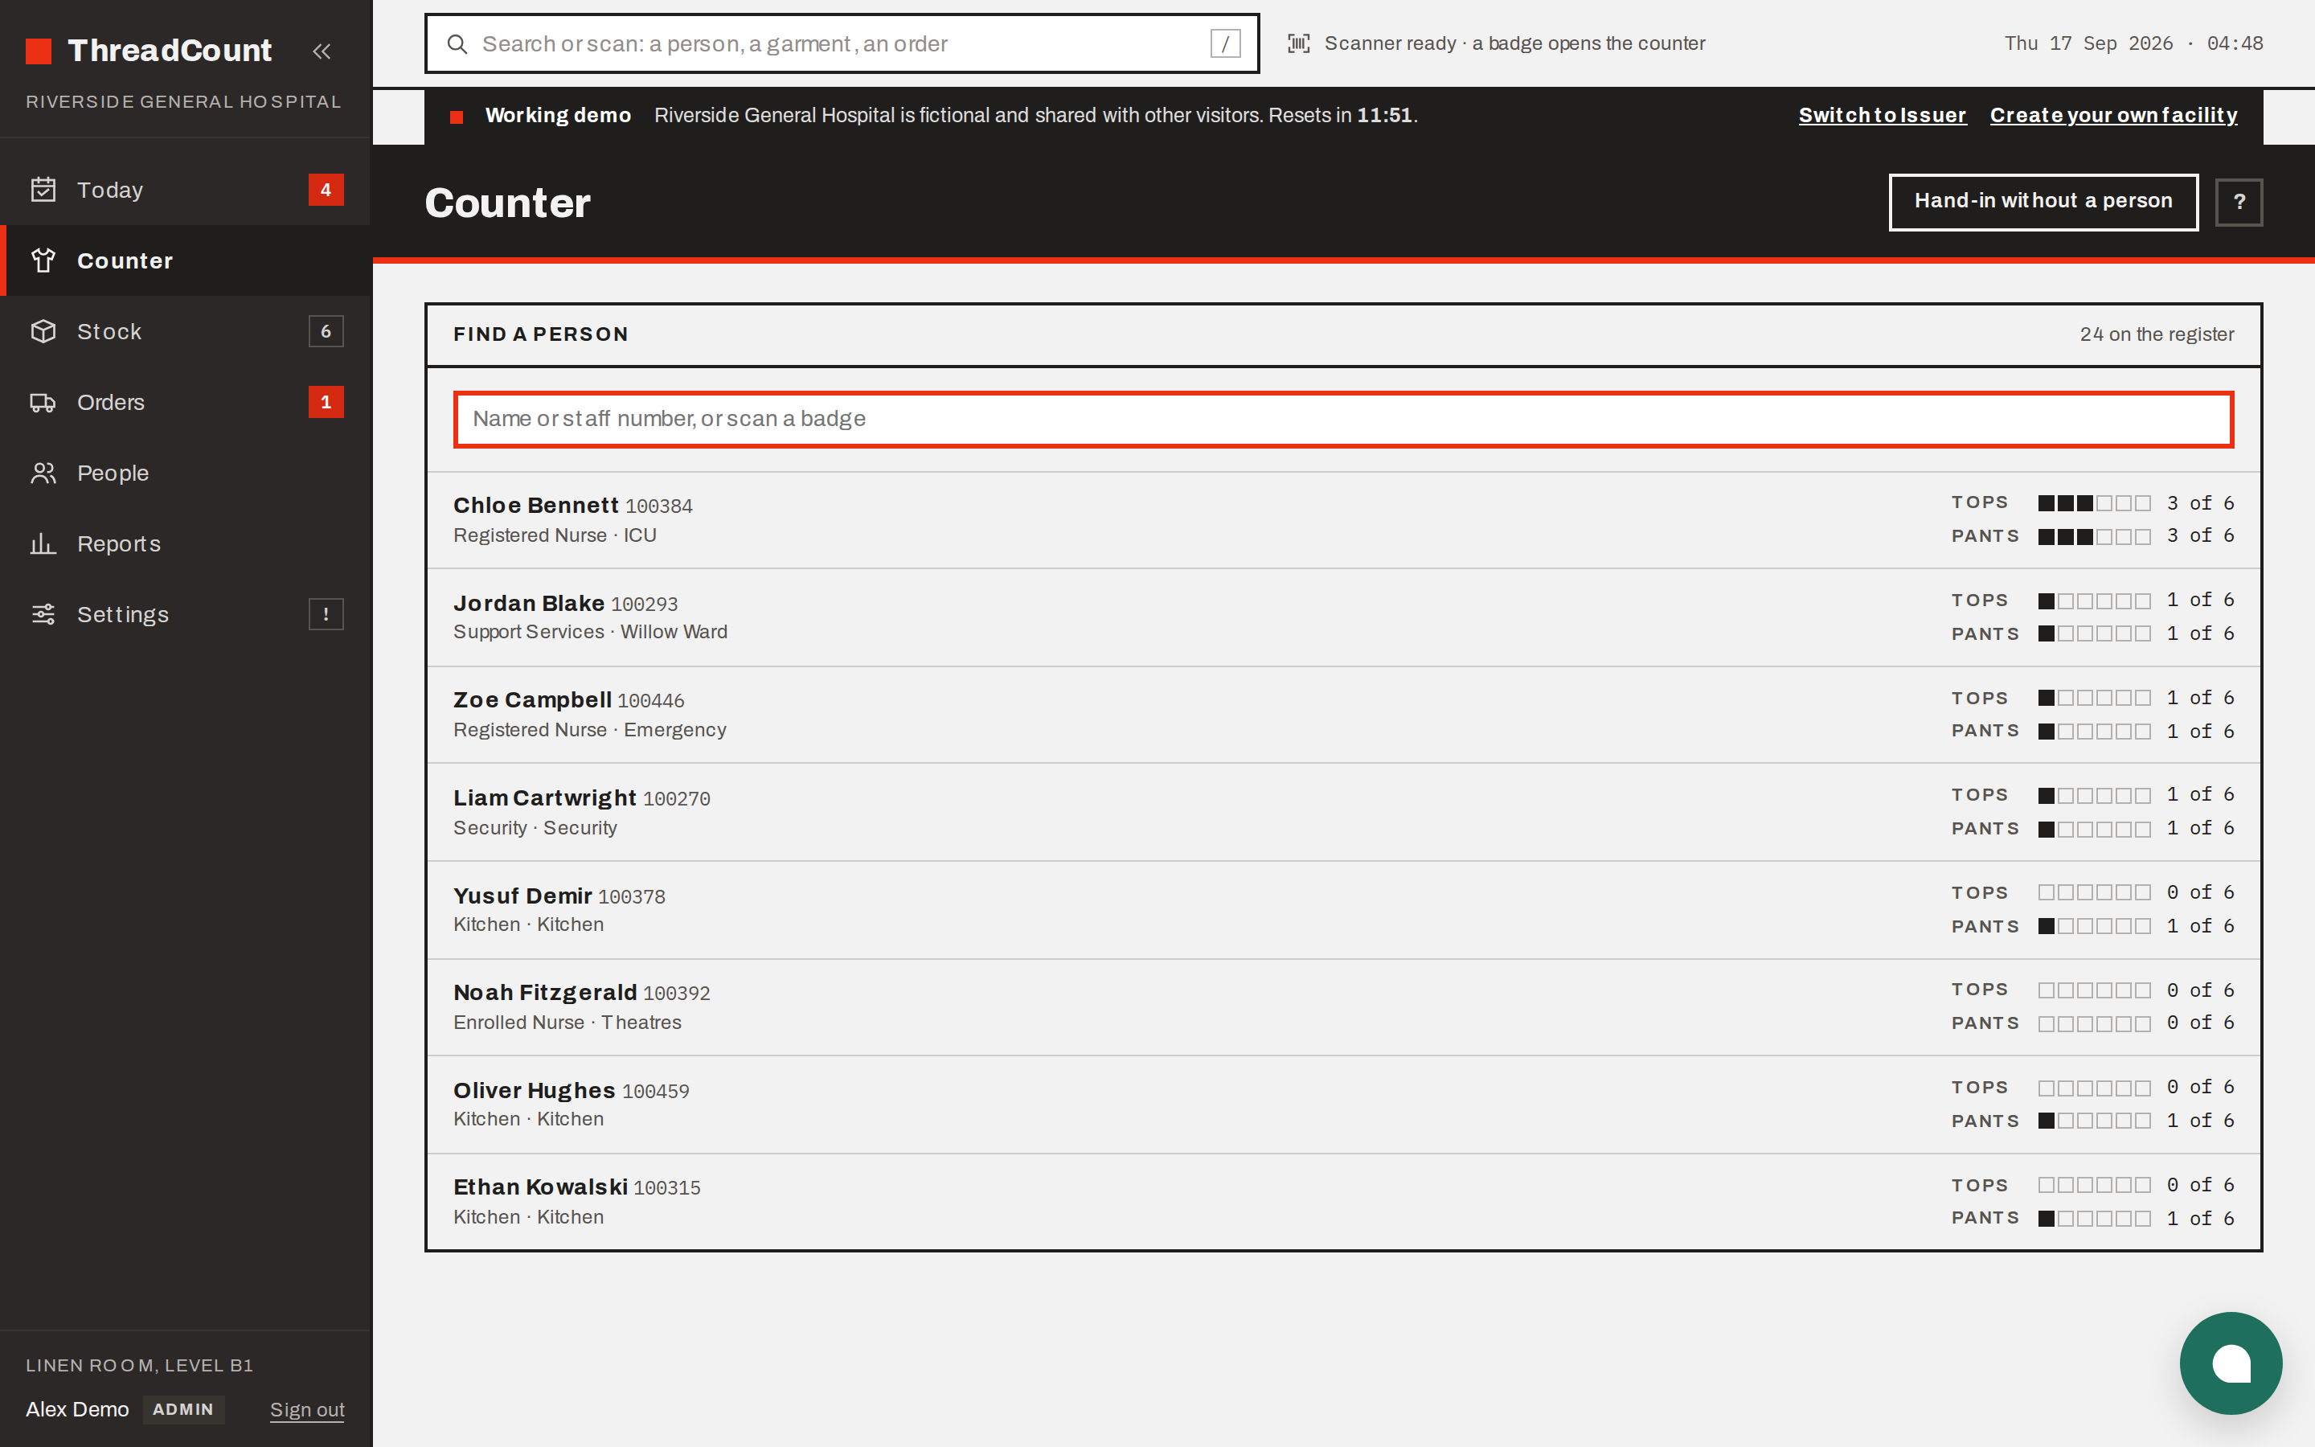This screenshot has width=2315, height=1447.
Task: Click the Today badge showing 4
Action: [x=326, y=190]
